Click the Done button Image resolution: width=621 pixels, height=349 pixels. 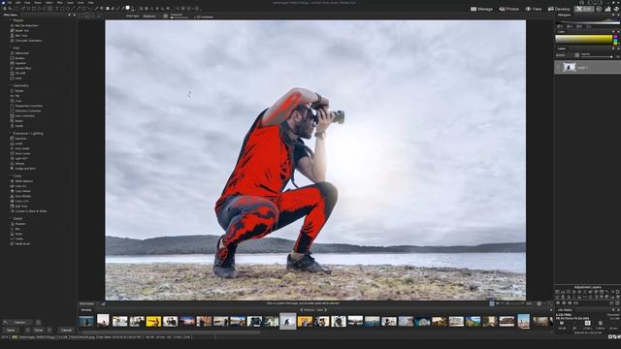38,330
